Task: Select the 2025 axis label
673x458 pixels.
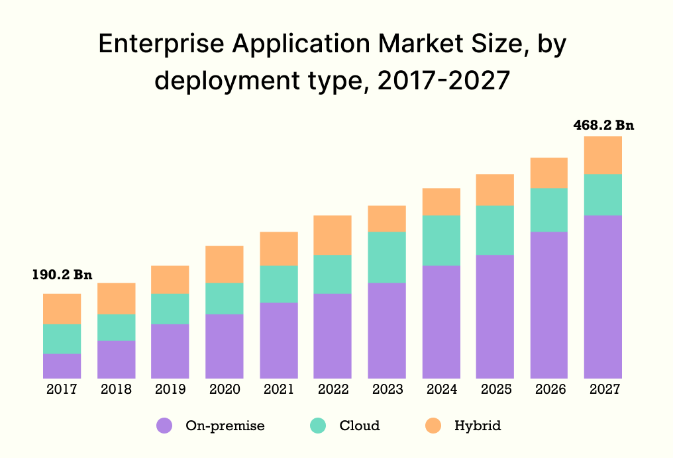Action: tap(496, 389)
